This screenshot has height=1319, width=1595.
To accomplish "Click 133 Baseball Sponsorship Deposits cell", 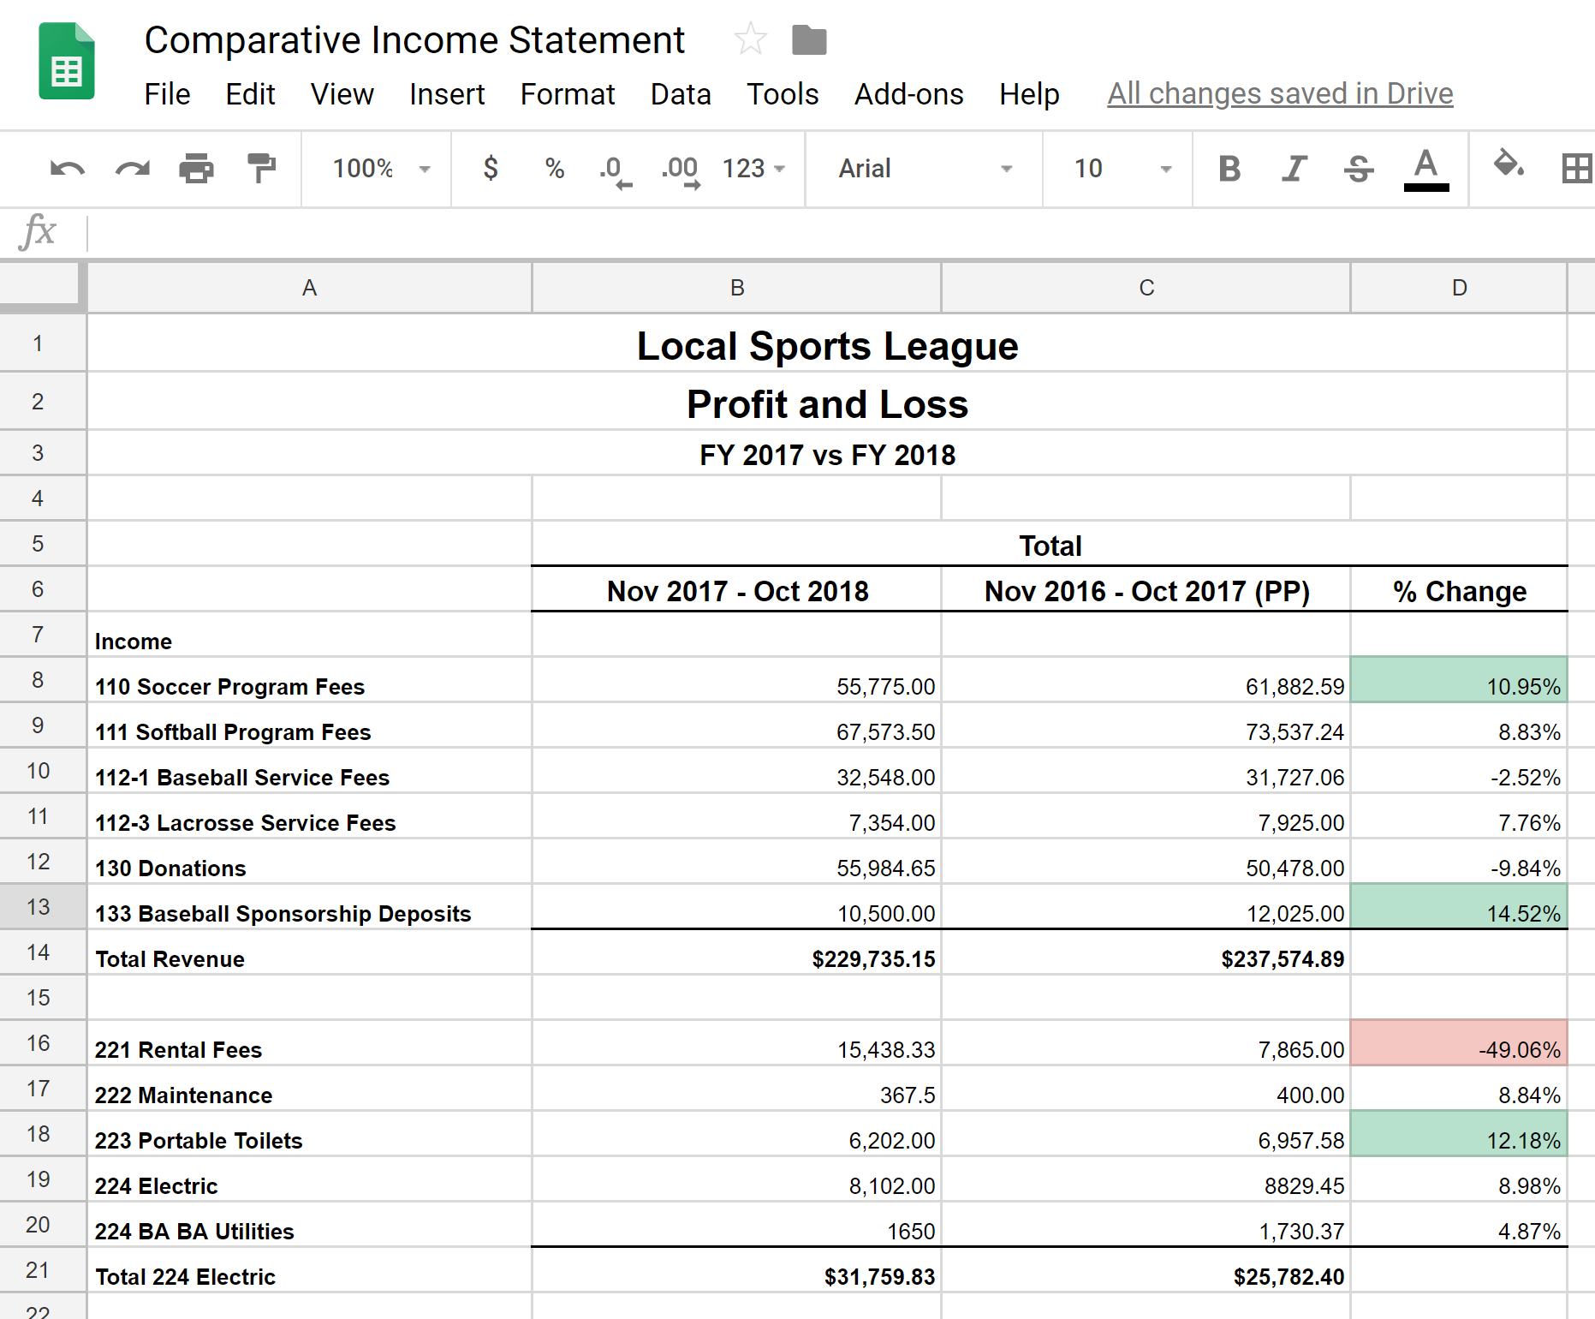I will pyautogui.click(x=309, y=907).
